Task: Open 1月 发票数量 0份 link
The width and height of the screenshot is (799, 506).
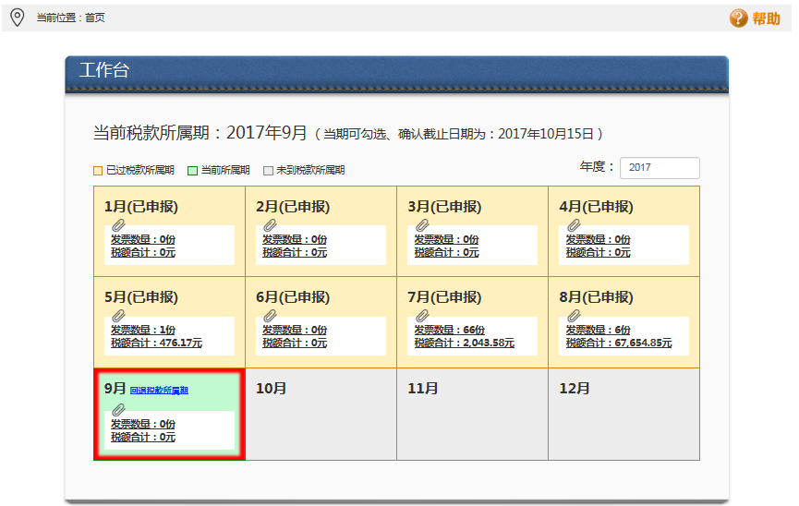Action: point(143,239)
